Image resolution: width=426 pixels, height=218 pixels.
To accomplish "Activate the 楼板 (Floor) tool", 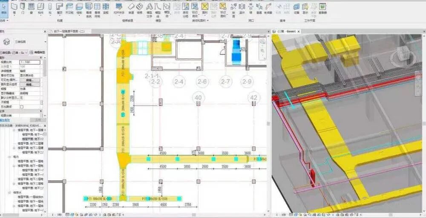I will click(x=79, y=9).
